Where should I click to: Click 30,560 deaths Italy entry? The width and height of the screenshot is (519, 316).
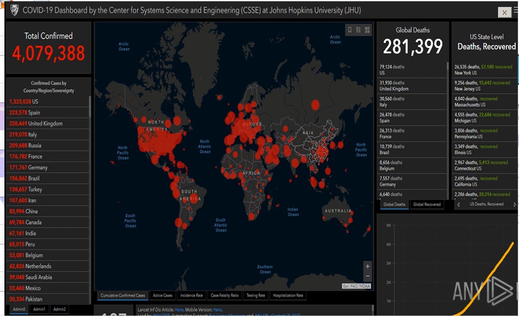point(412,102)
